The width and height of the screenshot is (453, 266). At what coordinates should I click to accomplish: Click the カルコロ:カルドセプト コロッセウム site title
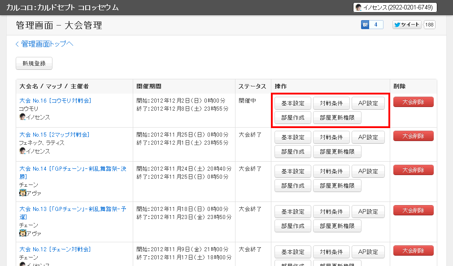[x=62, y=7]
